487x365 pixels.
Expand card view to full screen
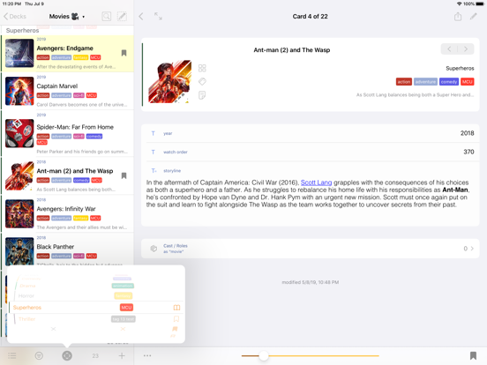[x=158, y=17]
